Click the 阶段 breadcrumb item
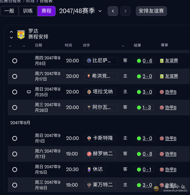This screenshot has width=190, height=195. 30,1
